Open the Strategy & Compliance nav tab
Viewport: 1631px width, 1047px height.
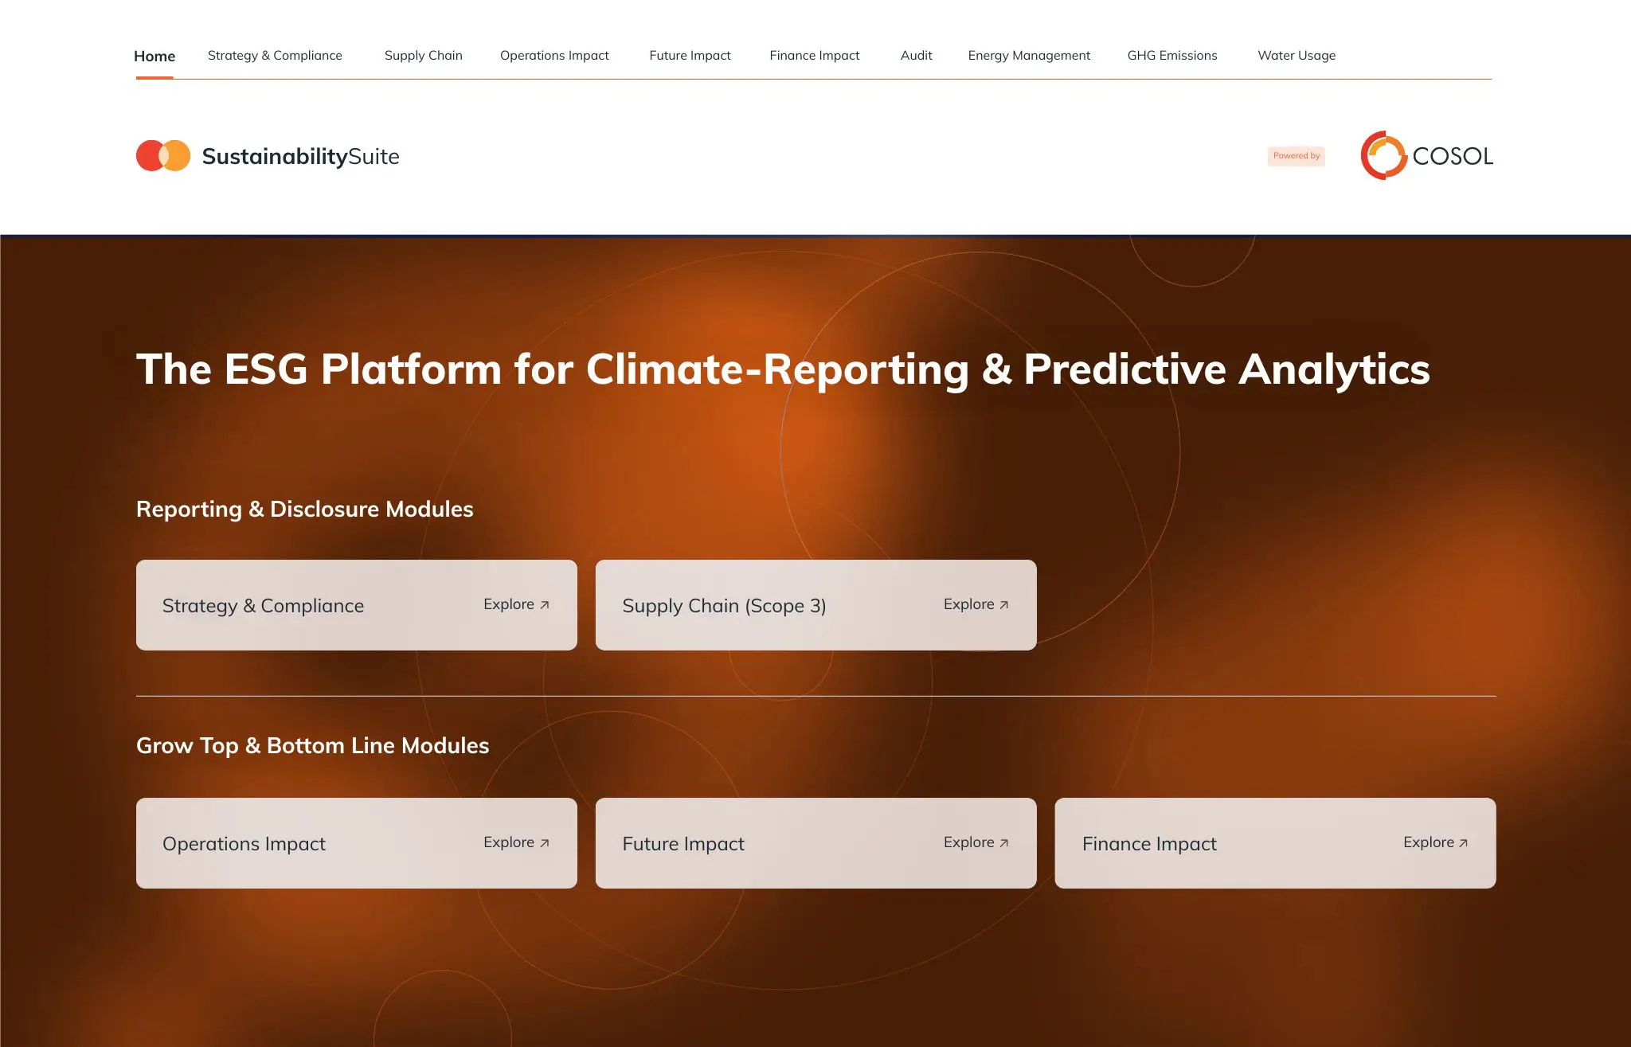click(275, 56)
